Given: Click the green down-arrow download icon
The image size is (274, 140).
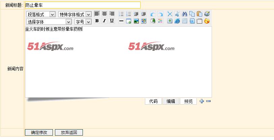Looking at the screenshot, I should [170, 21].
